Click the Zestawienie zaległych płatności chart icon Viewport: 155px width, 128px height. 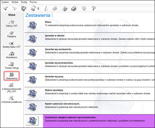(x=32, y=121)
